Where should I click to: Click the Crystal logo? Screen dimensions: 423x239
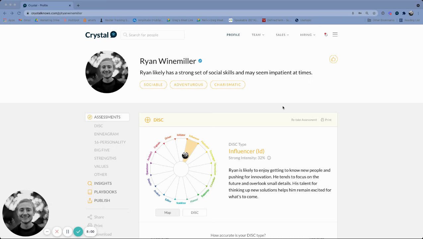[101, 35]
